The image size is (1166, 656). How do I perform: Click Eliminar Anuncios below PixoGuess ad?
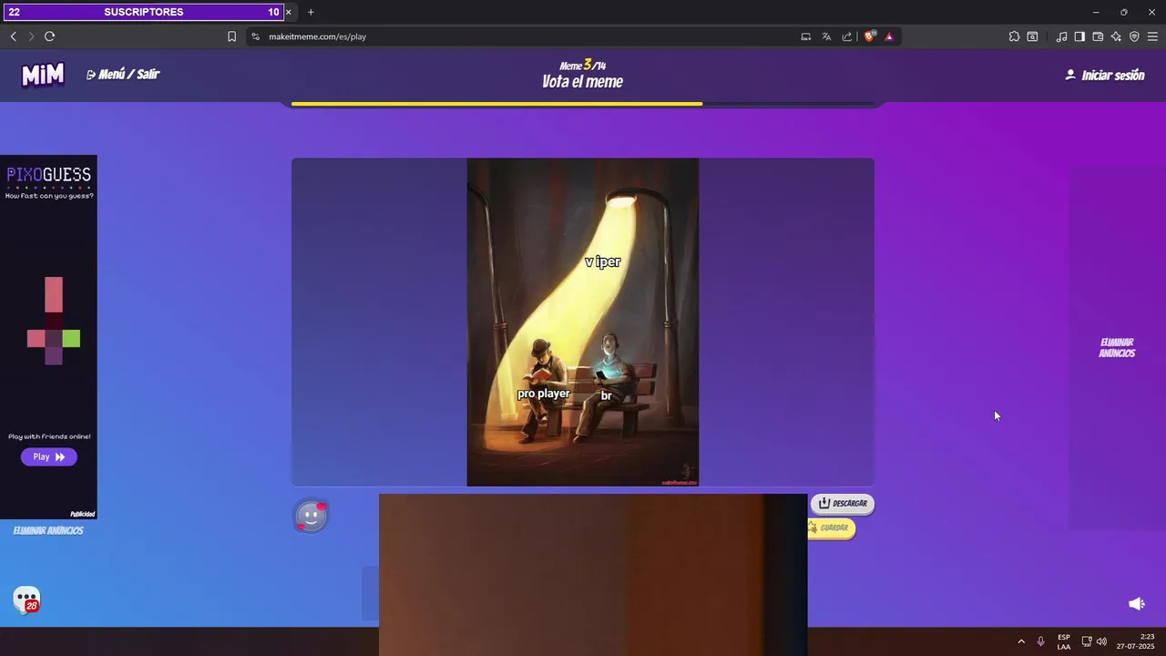pyautogui.click(x=48, y=530)
